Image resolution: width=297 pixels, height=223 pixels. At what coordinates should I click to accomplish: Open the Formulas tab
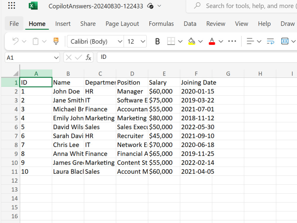pos(161,24)
